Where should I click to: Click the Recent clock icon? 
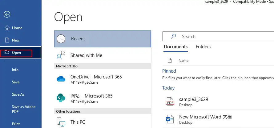click(x=61, y=39)
